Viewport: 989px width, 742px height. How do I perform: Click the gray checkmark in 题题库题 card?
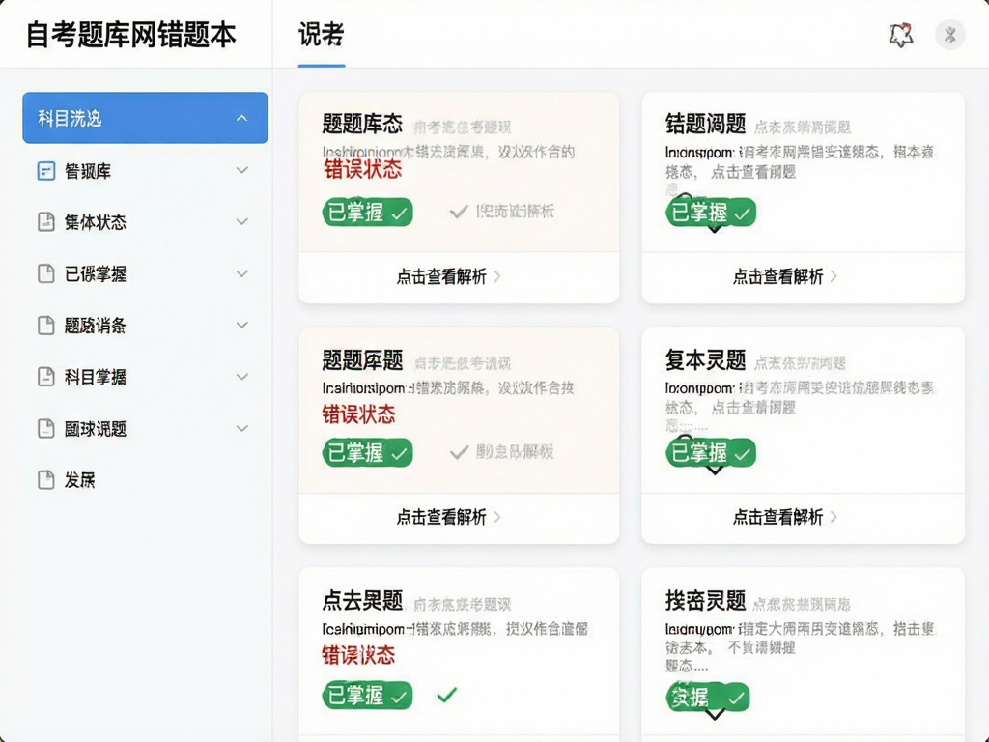pos(459,452)
